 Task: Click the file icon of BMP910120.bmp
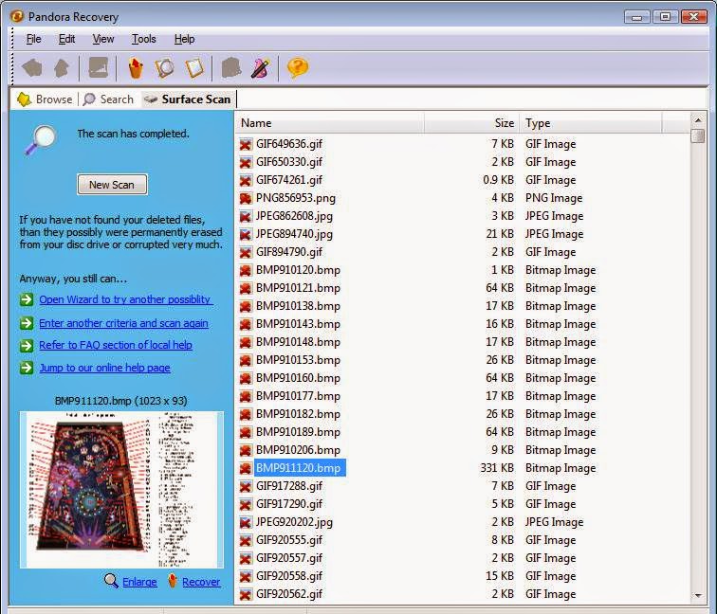point(246,270)
